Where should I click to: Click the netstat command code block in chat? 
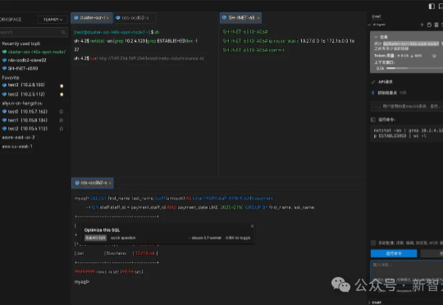(407, 133)
